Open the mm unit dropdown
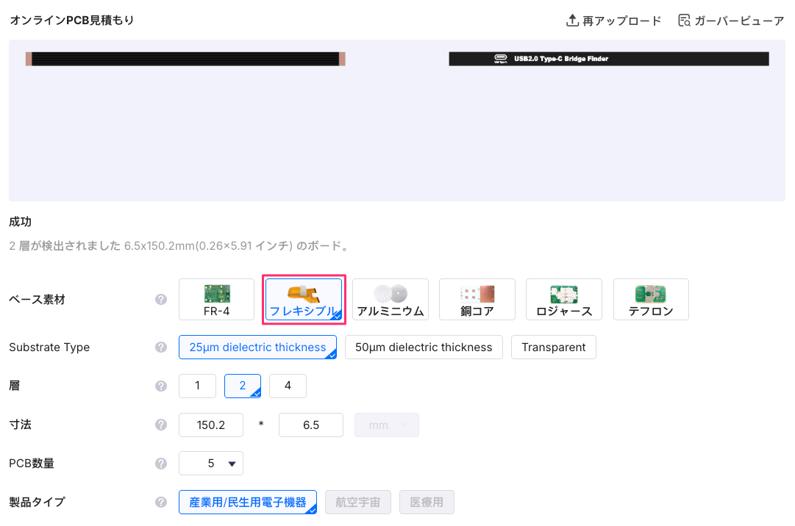This screenshot has width=795, height=526. [x=387, y=425]
